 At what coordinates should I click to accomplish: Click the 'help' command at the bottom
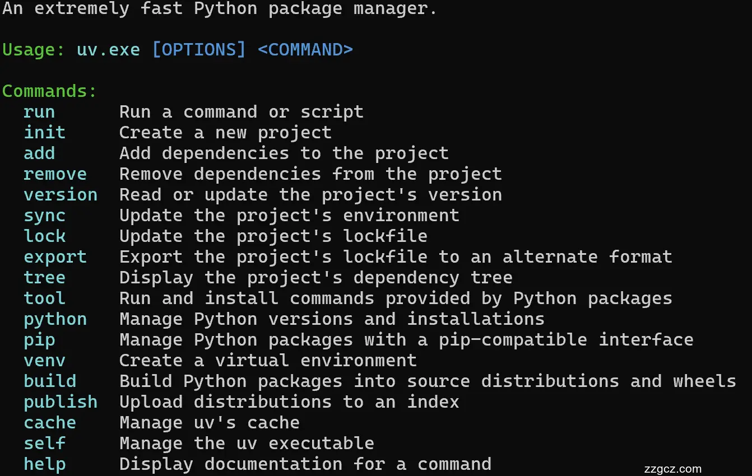point(44,464)
